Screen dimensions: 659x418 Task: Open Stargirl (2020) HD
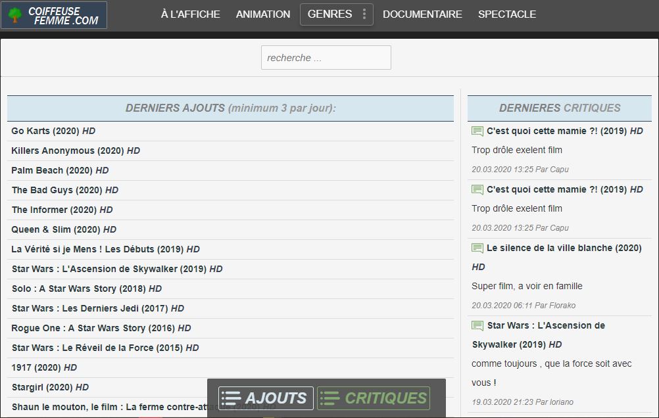coord(50,388)
